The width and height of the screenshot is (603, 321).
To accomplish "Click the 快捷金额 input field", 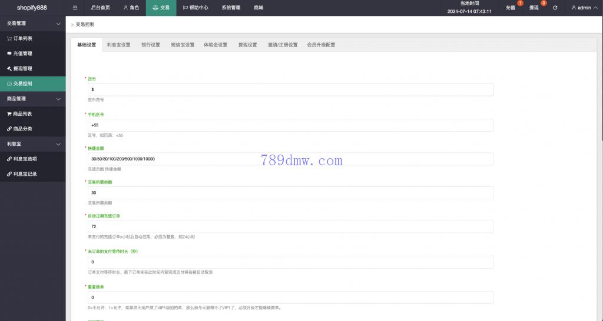I will pyautogui.click(x=290, y=159).
